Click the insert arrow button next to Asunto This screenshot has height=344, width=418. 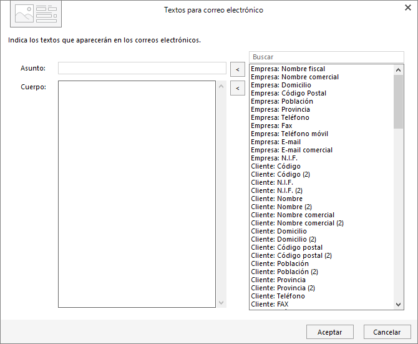[x=238, y=69]
